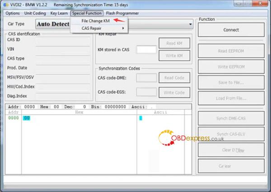
Task: Click the Write Code button
Action: 174,93
